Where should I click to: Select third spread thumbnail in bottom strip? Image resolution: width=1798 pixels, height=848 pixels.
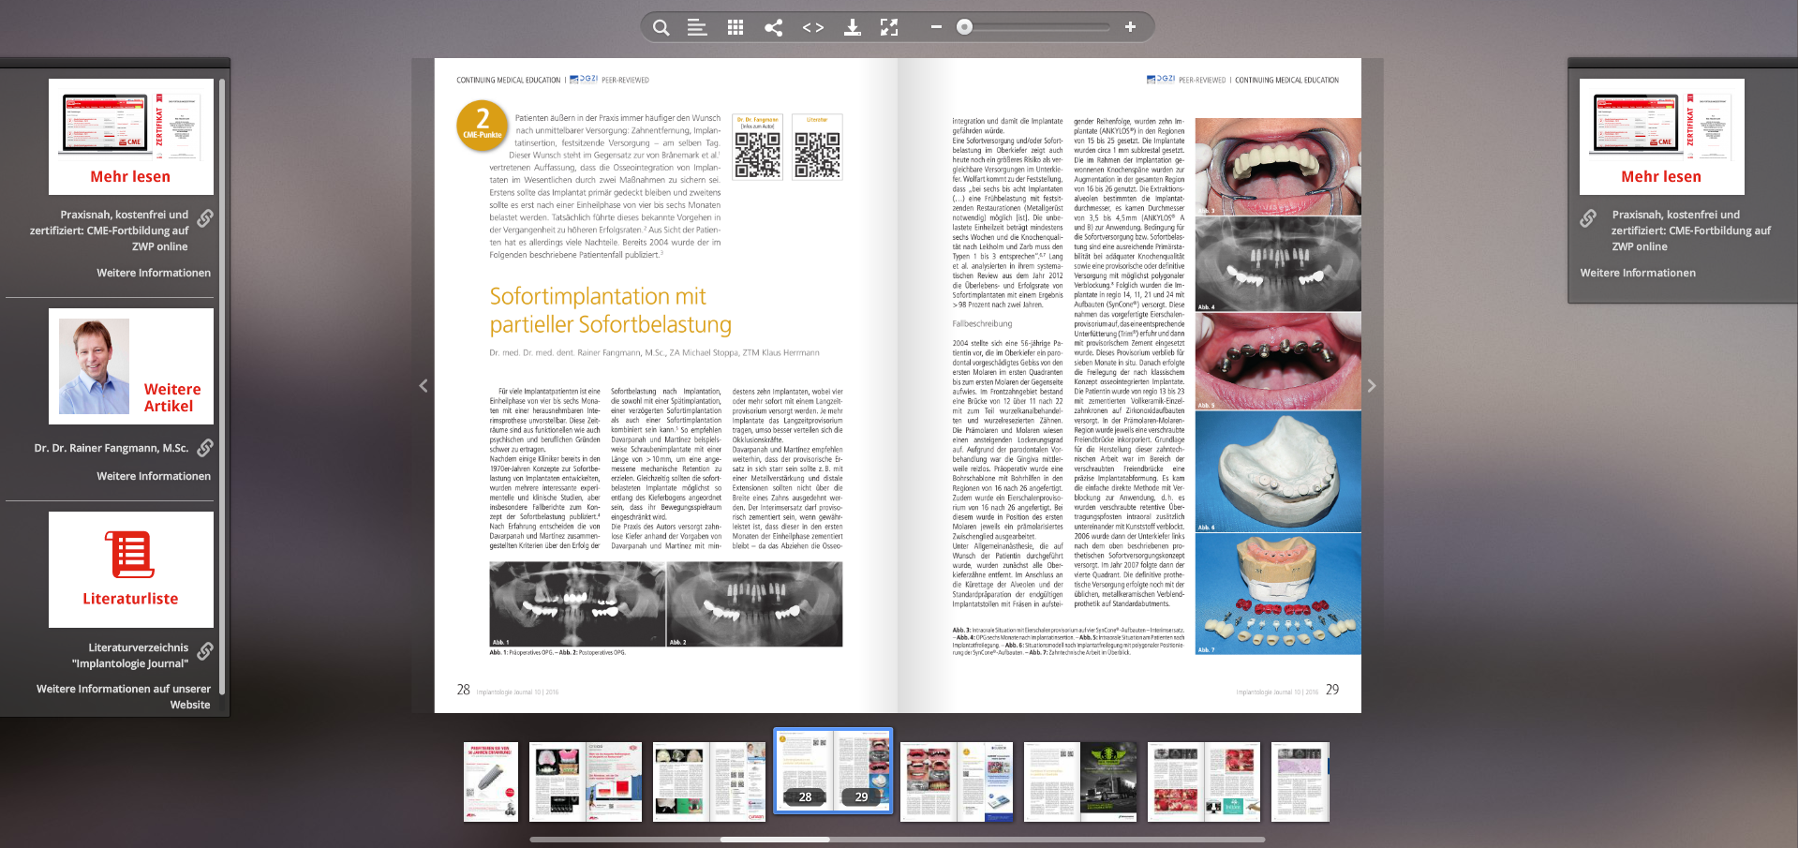(x=709, y=782)
